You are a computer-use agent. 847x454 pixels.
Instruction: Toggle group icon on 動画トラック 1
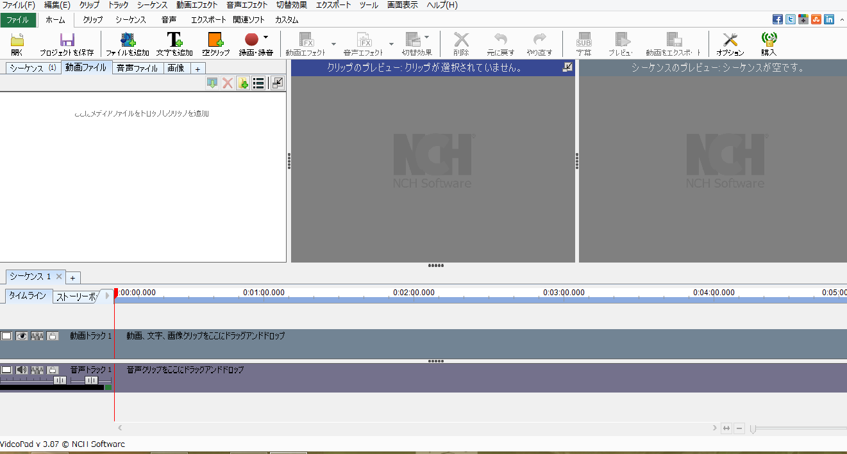[37, 336]
